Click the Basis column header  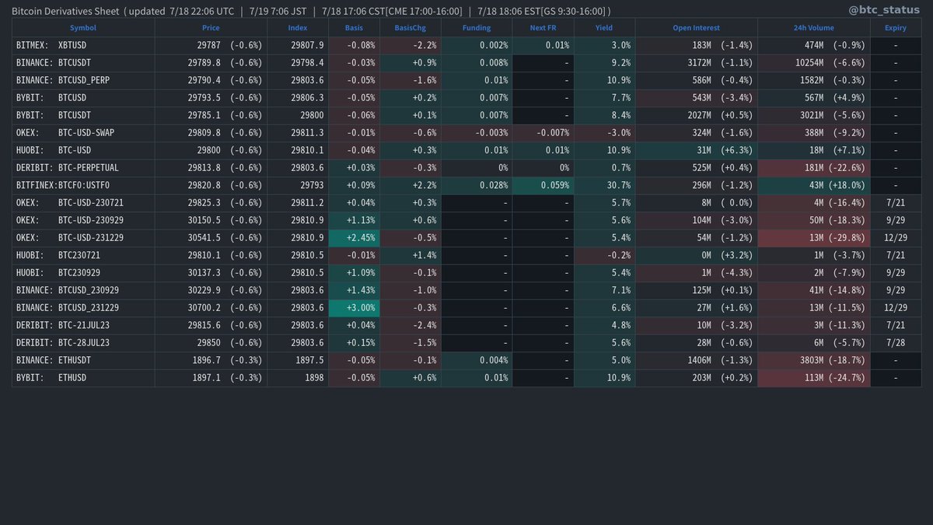(x=354, y=27)
